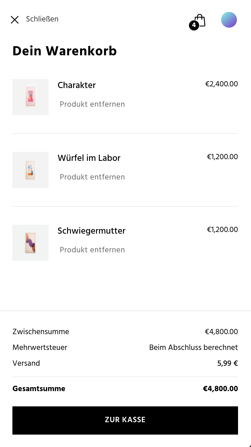Click the Würfel im Labor price
The width and height of the screenshot is (251, 447).
pyautogui.click(x=222, y=157)
